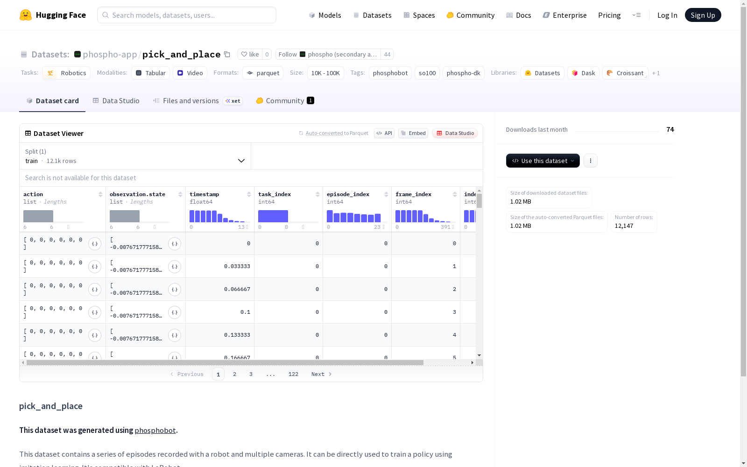Screen dimensions: 747x467
Task: Expand action cell in timestamp 0.033333 row
Action: (x=95, y=267)
